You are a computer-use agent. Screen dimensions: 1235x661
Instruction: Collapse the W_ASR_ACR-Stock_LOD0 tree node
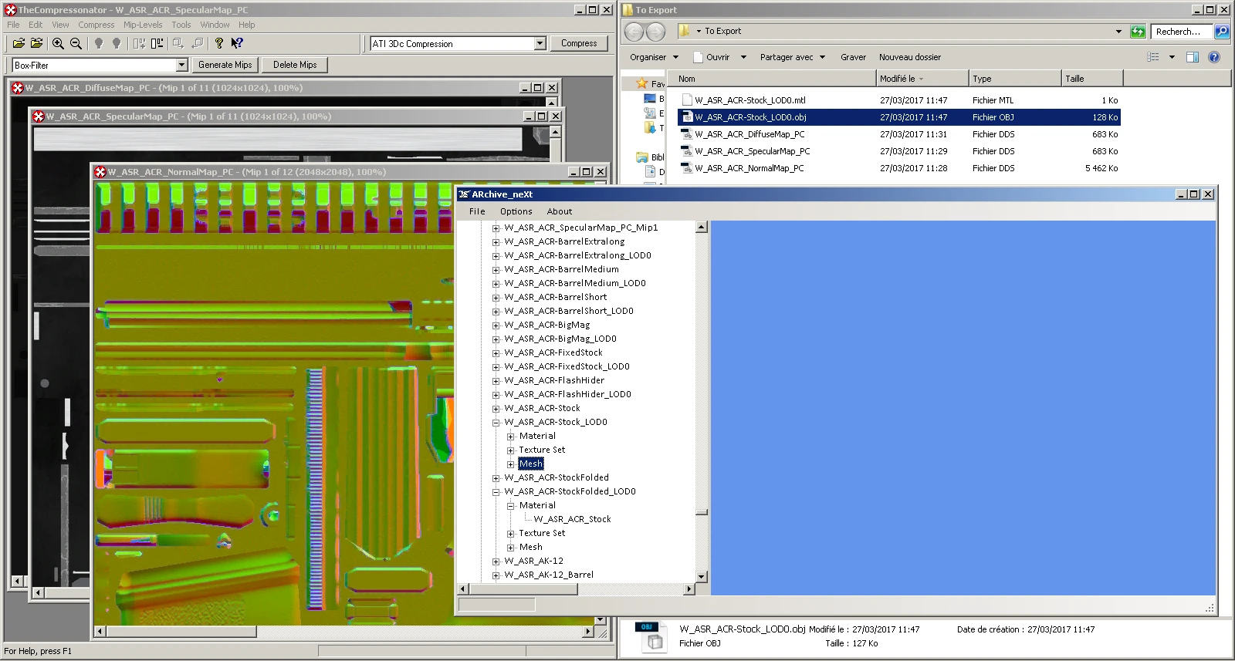click(496, 423)
